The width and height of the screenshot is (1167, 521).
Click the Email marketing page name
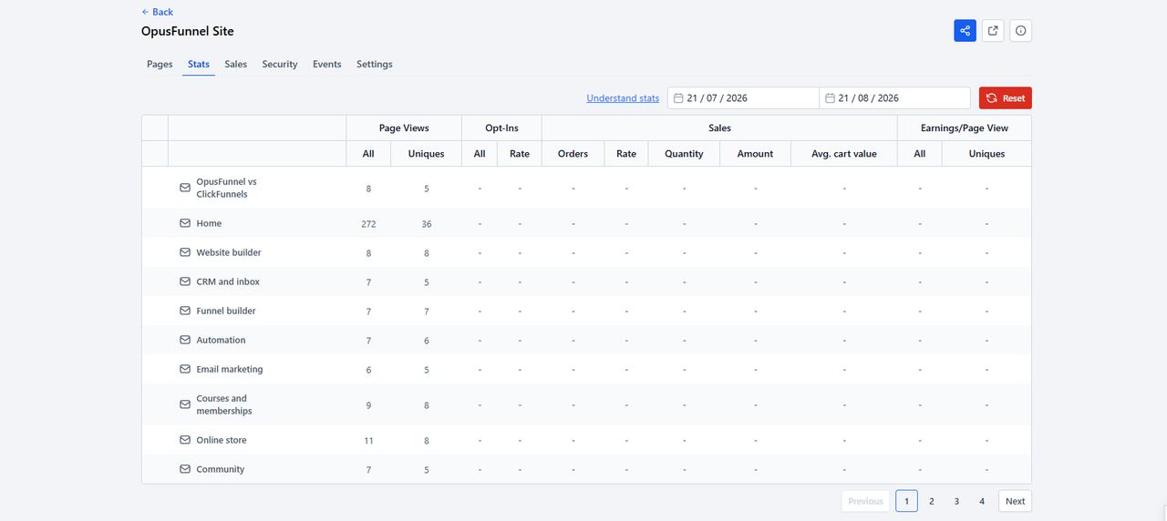[230, 369]
